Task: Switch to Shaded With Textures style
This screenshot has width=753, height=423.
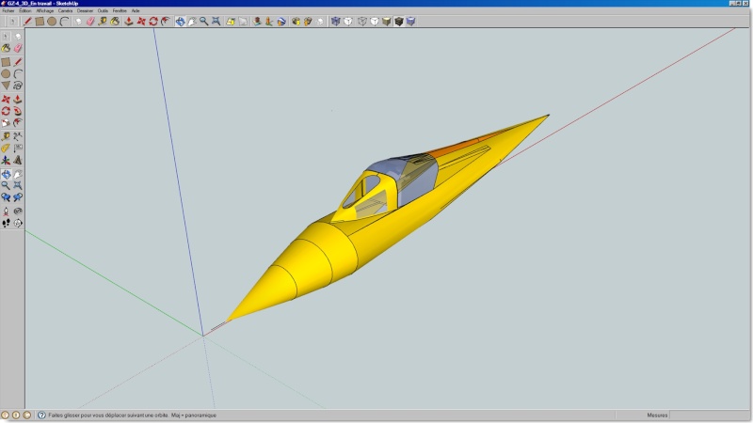Action: (398, 21)
